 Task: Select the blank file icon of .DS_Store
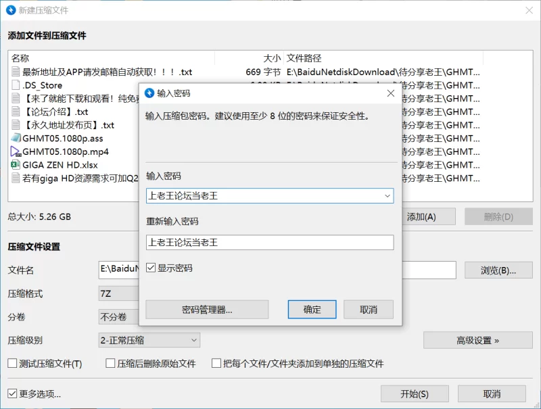coord(16,85)
